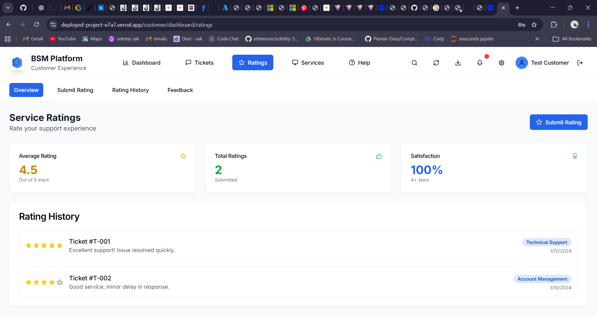Click the award icon on Satisfaction card
Viewport: 597px width, 317px height.
575,156
